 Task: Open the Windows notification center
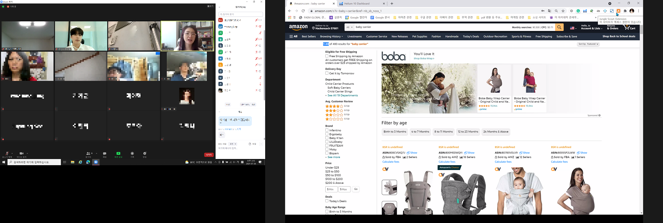click(260, 162)
